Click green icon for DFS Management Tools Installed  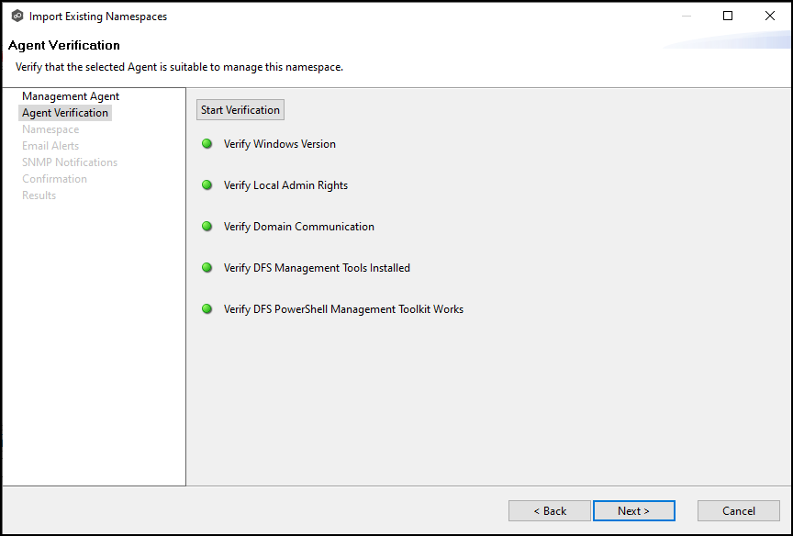tap(207, 268)
